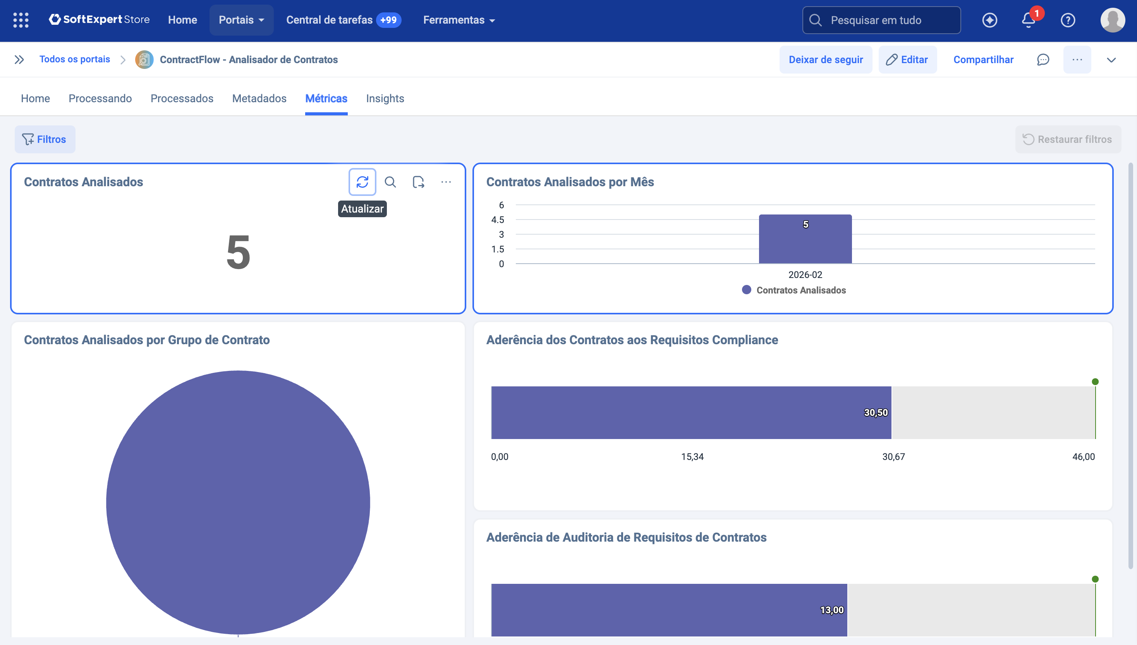The height and width of the screenshot is (645, 1137).
Task: Click the Pesquisar em tudo search field
Action: (x=882, y=20)
